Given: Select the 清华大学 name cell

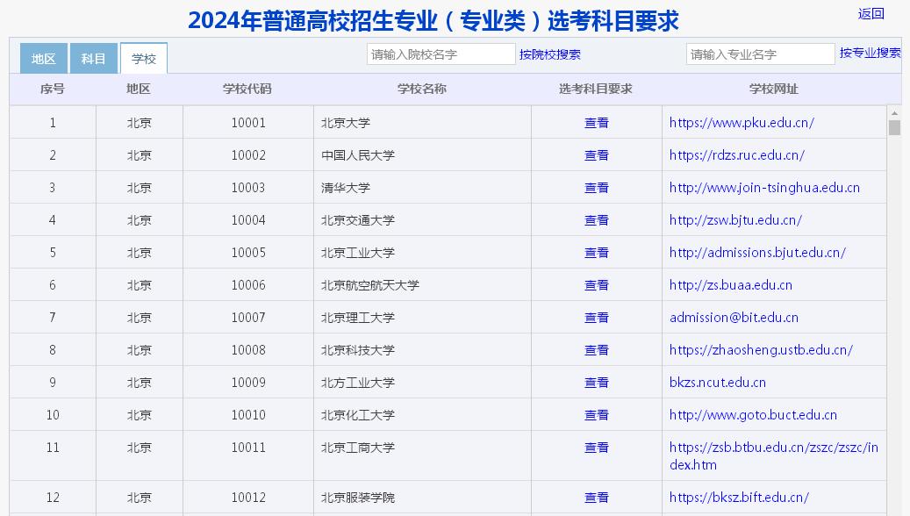Looking at the screenshot, I should pos(422,188).
